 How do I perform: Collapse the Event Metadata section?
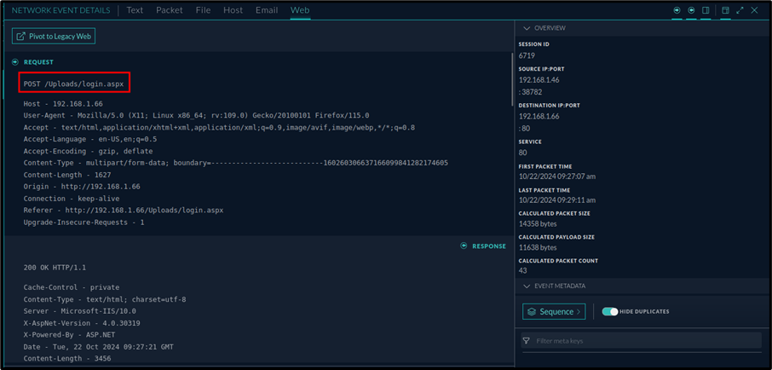click(527, 286)
